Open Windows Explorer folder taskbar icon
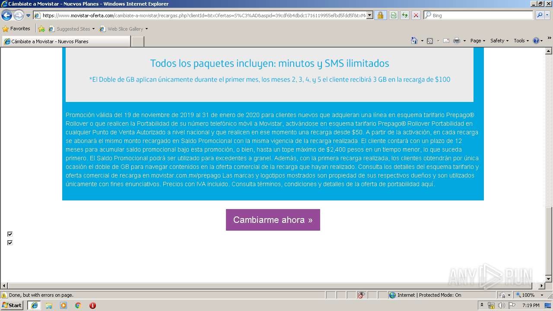This screenshot has height=311, width=553. tap(49, 305)
